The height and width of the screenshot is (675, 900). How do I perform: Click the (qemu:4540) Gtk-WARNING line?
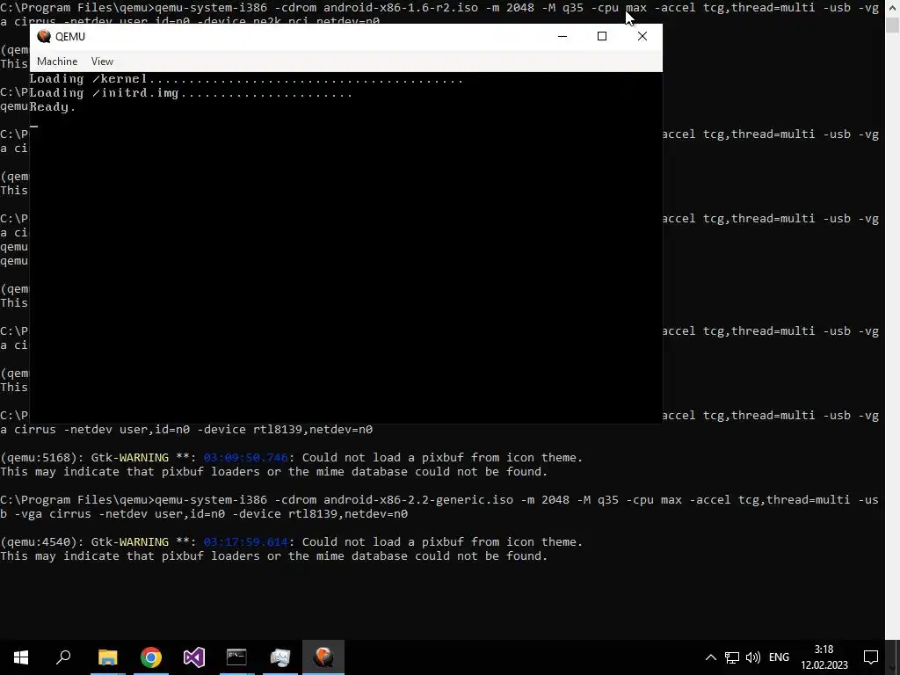tap(292, 541)
